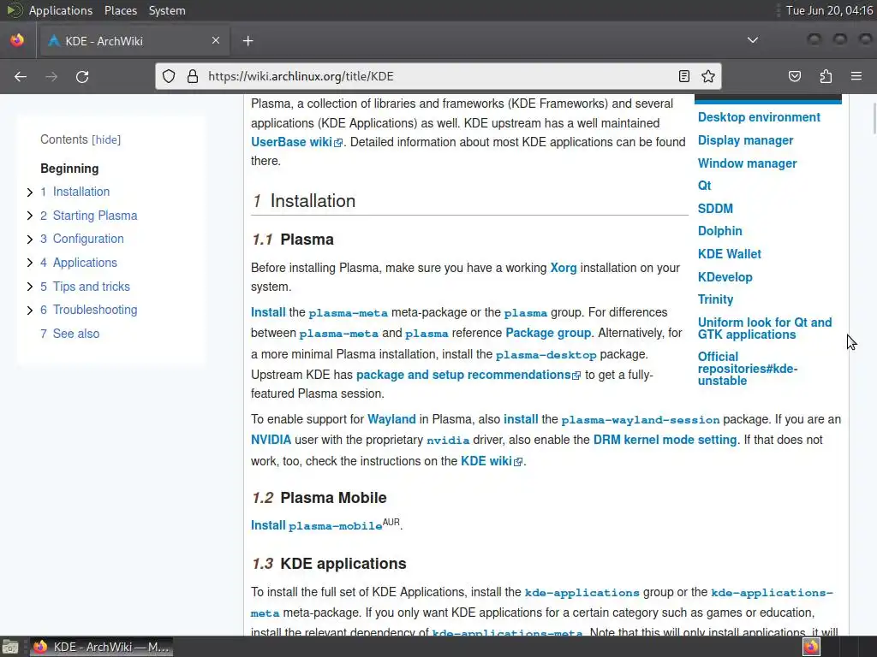Click Firefox icon in bottom-right panel

tap(811, 647)
